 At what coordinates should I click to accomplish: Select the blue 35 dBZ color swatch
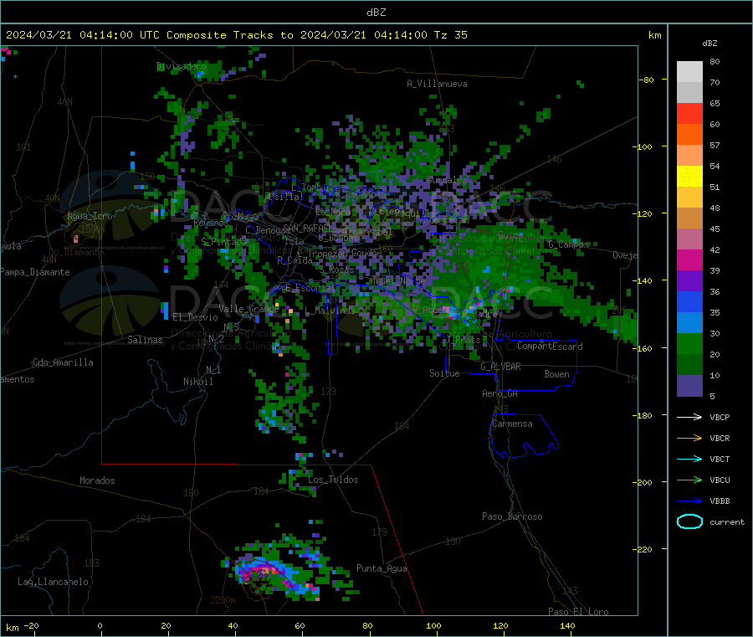click(689, 301)
